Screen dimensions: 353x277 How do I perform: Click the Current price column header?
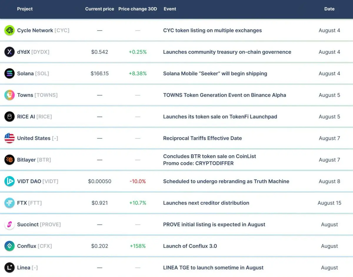click(99, 9)
